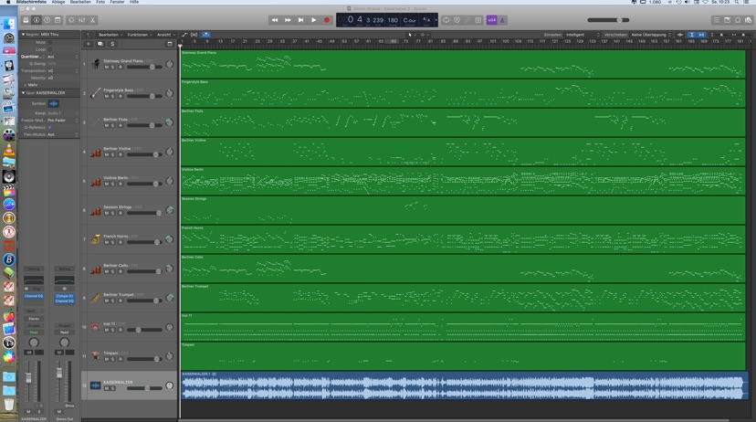Open the Mixer button in control bar
756x422 pixels.
click(x=82, y=20)
